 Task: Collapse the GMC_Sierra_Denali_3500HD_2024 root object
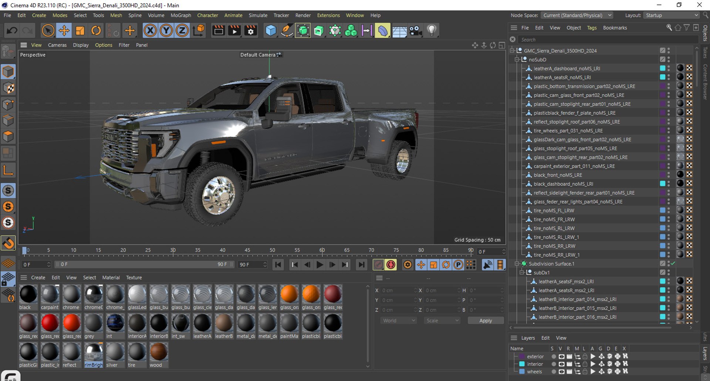pyautogui.click(x=513, y=51)
